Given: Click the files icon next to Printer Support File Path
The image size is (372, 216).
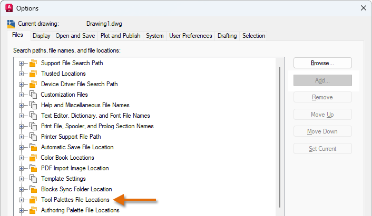Looking at the screenshot, I should coord(33,137).
